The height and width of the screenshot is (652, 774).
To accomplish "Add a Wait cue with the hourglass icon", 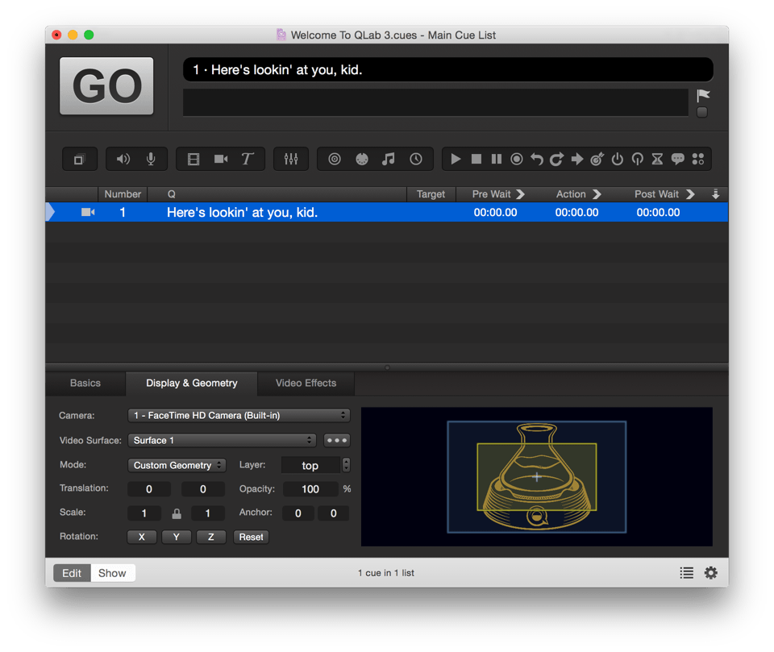I will (x=657, y=160).
